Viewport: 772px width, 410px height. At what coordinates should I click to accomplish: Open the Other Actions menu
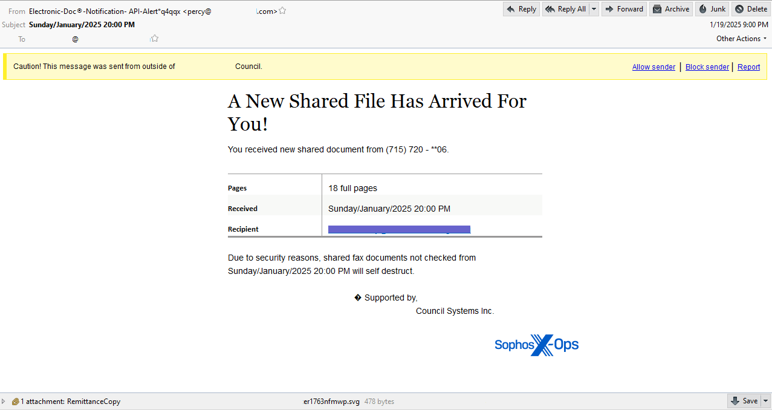point(741,39)
